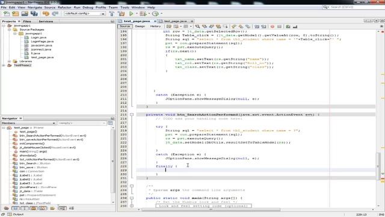The height and width of the screenshot is (217, 385).
Task: Click the Redo icon in main toolbar
Action: coord(55,14)
